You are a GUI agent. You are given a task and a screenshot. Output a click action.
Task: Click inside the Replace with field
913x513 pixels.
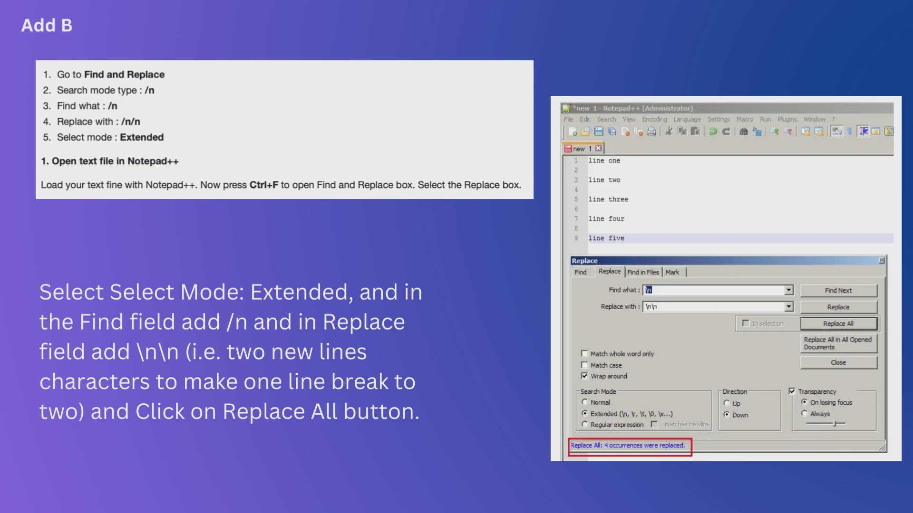click(713, 307)
